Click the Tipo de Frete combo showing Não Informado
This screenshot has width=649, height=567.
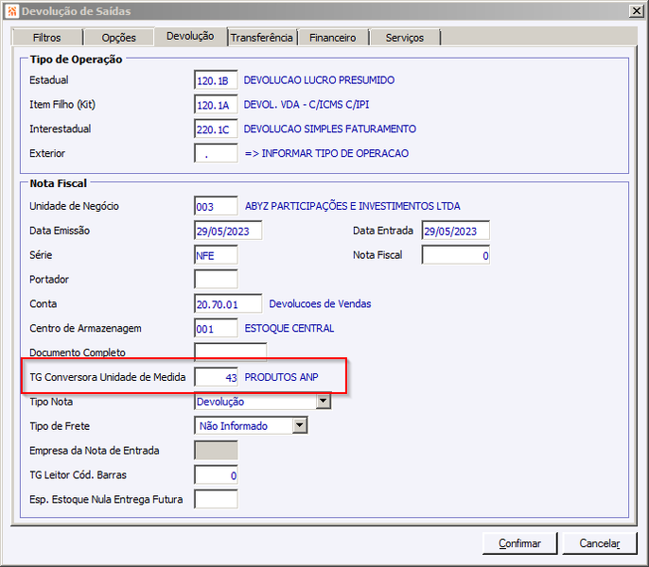(251, 426)
